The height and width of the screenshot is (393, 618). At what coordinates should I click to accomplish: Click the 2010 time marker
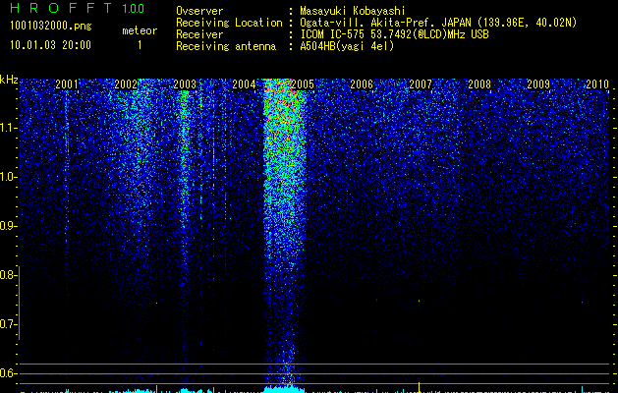click(x=597, y=84)
